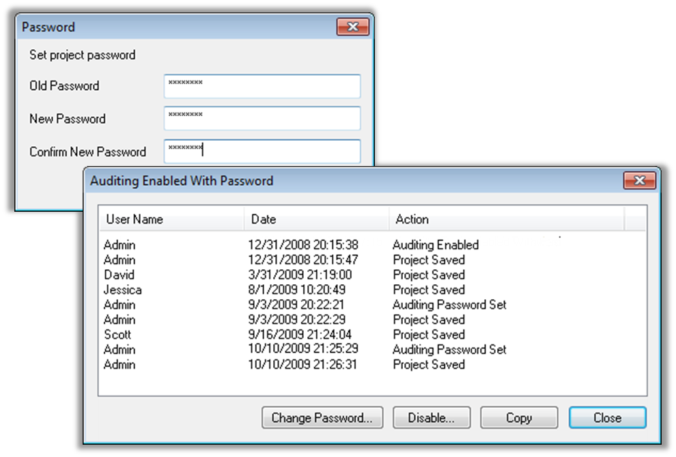Viewport: 676px width, 457px height.
Task: Copy the audit log with Copy button
Action: (x=519, y=417)
